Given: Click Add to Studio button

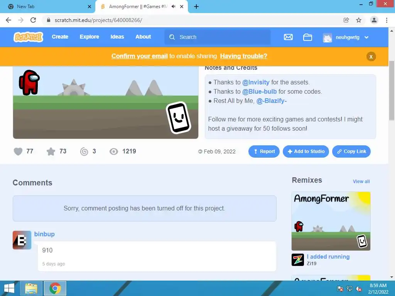Looking at the screenshot, I should click(x=306, y=151).
